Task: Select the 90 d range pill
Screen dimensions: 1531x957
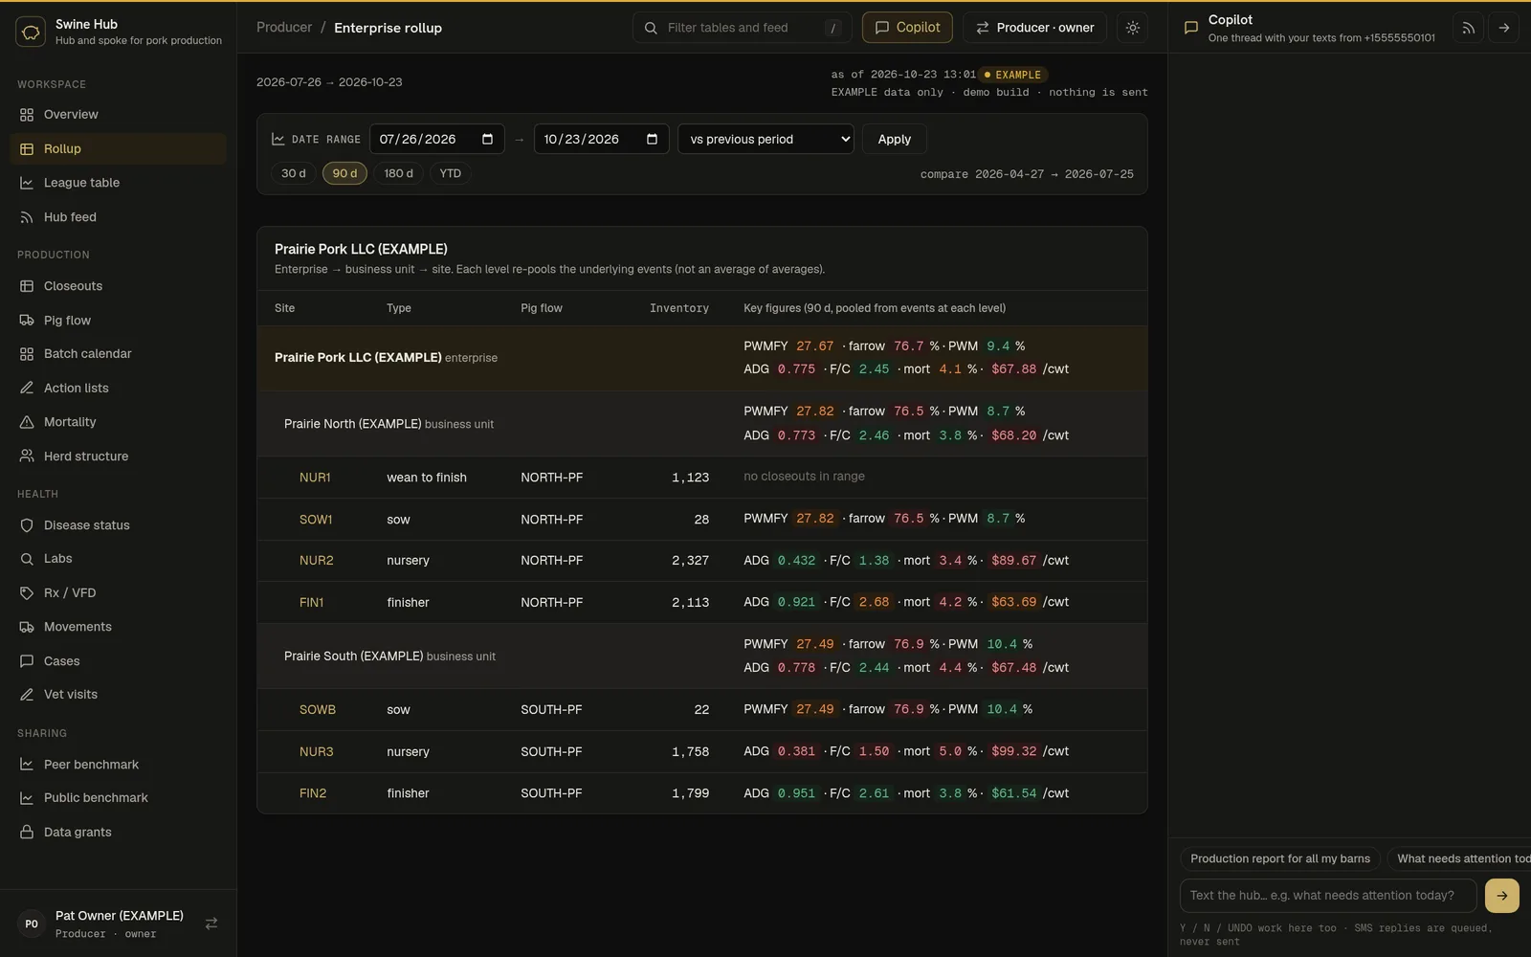Action: coord(344,173)
